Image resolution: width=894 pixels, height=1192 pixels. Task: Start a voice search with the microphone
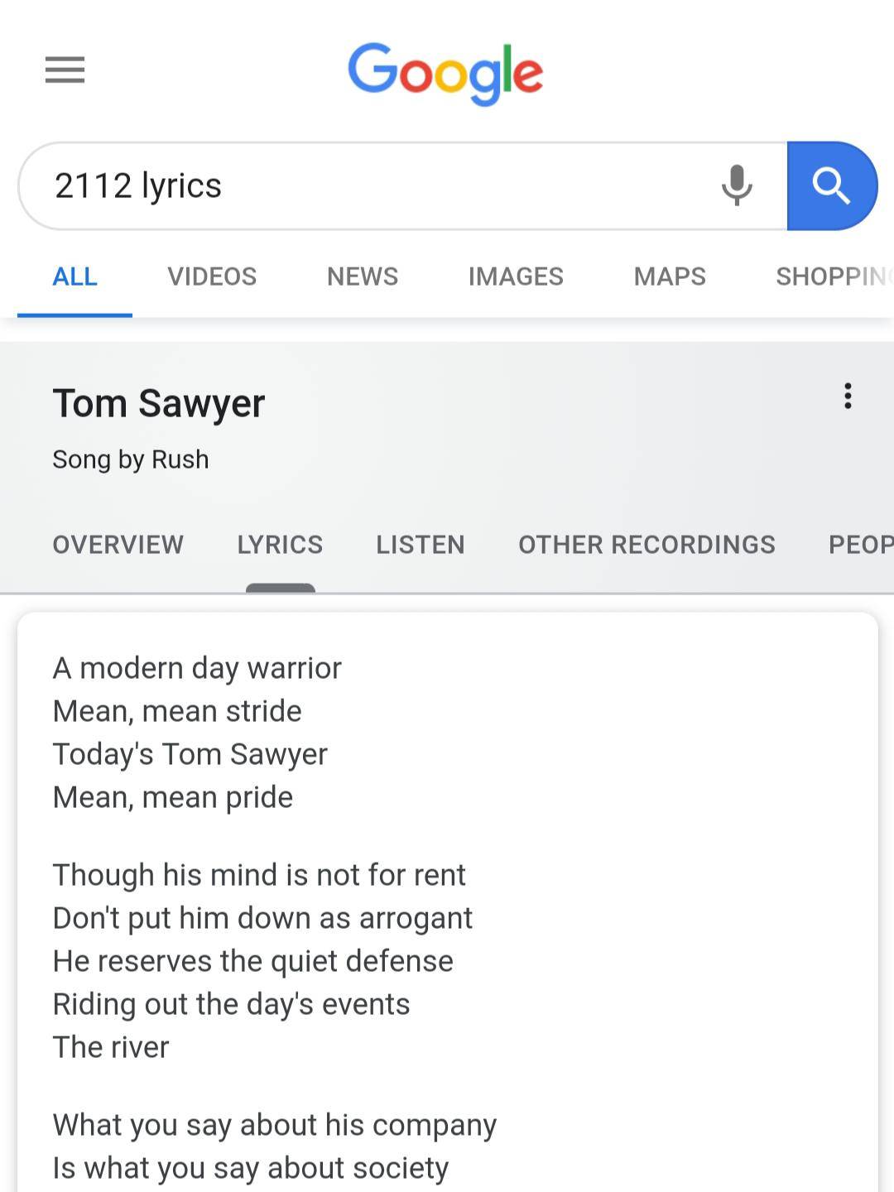click(736, 185)
